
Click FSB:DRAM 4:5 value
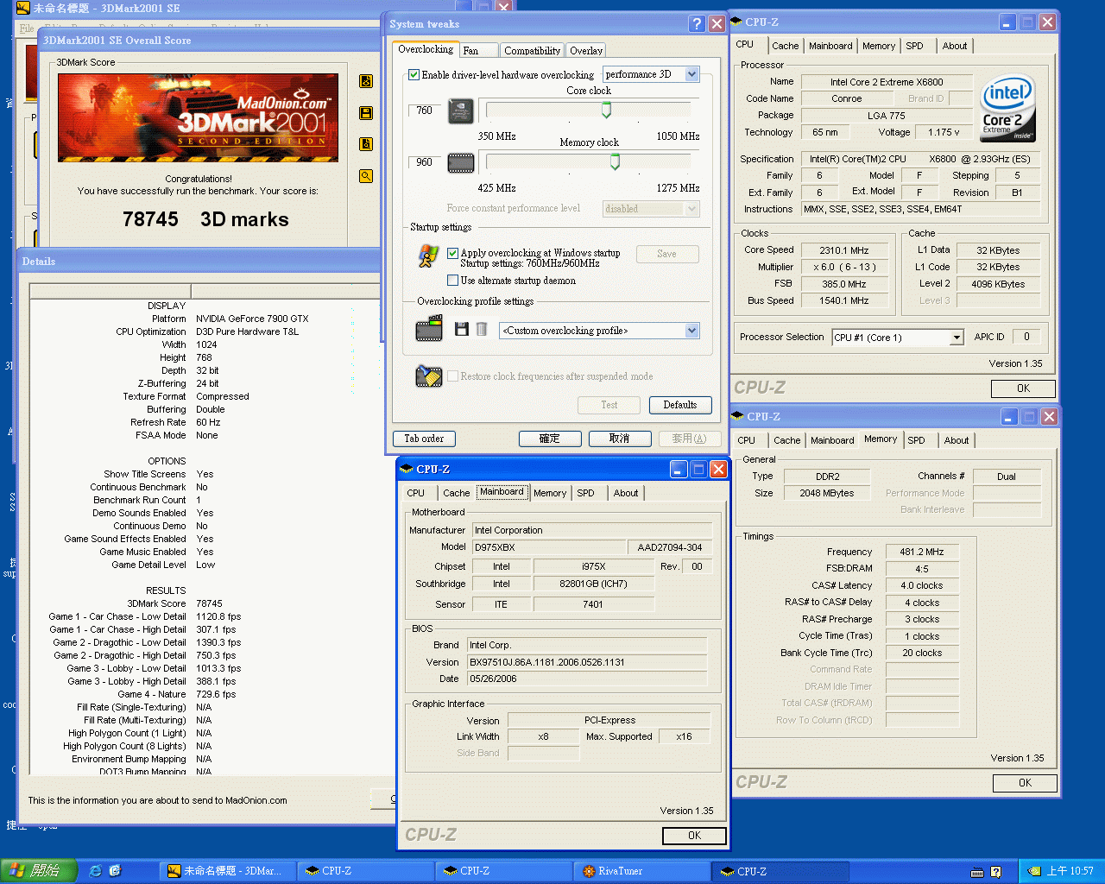(x=922, y=569)
